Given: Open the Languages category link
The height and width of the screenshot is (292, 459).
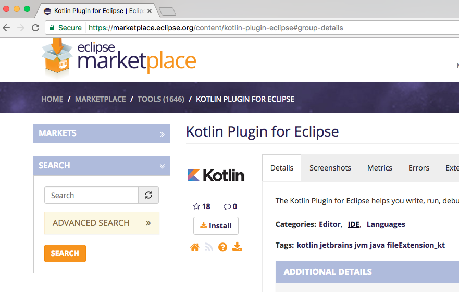Looking at the screenshot, I should [x=386, y=224].
